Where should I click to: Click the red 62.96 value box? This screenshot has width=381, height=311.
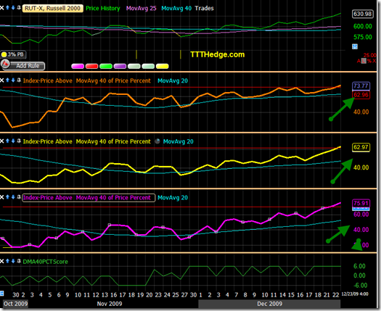point(361,95)
